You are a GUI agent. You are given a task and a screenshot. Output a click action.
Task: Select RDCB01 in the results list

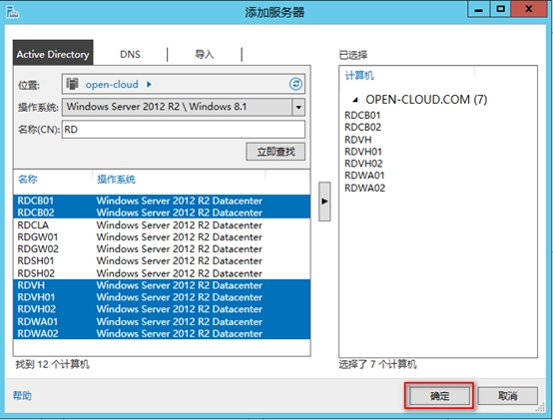point(162,201)
